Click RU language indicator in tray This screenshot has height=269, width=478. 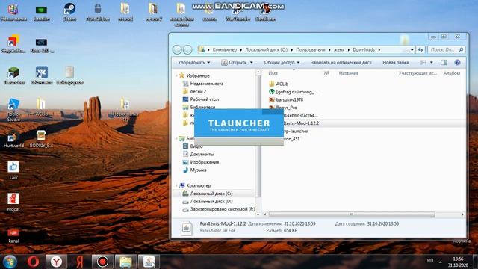430,261
